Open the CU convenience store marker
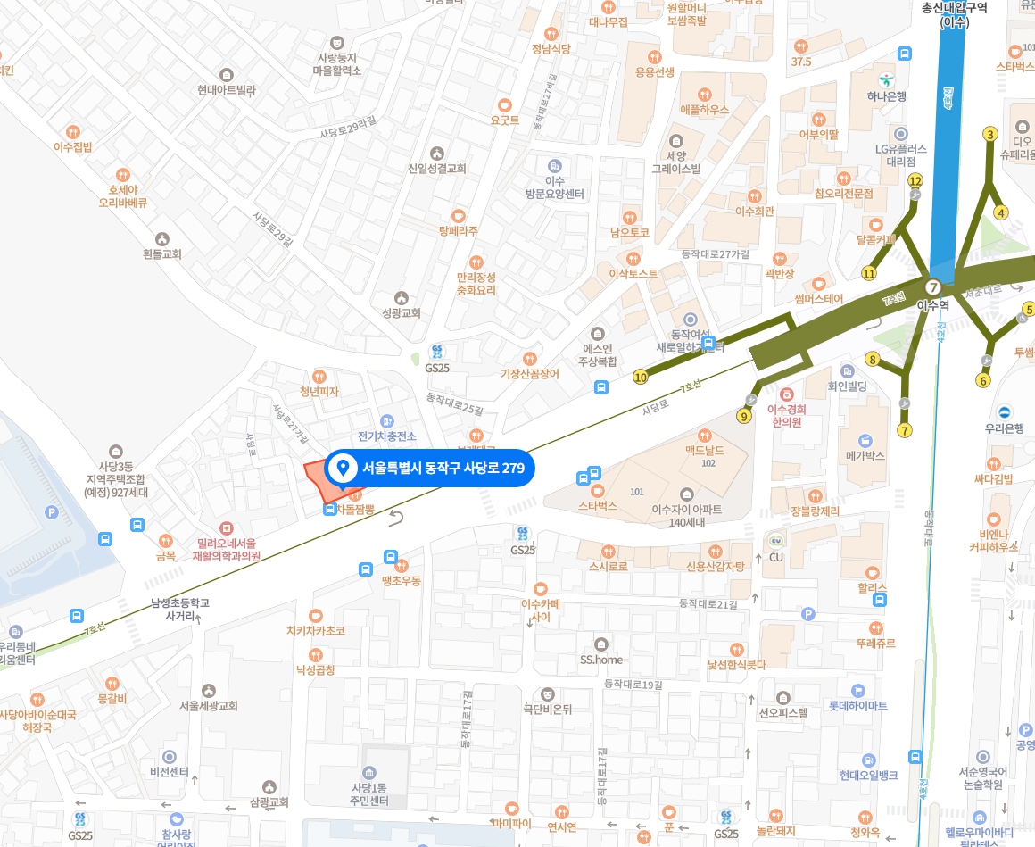This screenshot has width=1035, height=847. click(x=776, y=542)
